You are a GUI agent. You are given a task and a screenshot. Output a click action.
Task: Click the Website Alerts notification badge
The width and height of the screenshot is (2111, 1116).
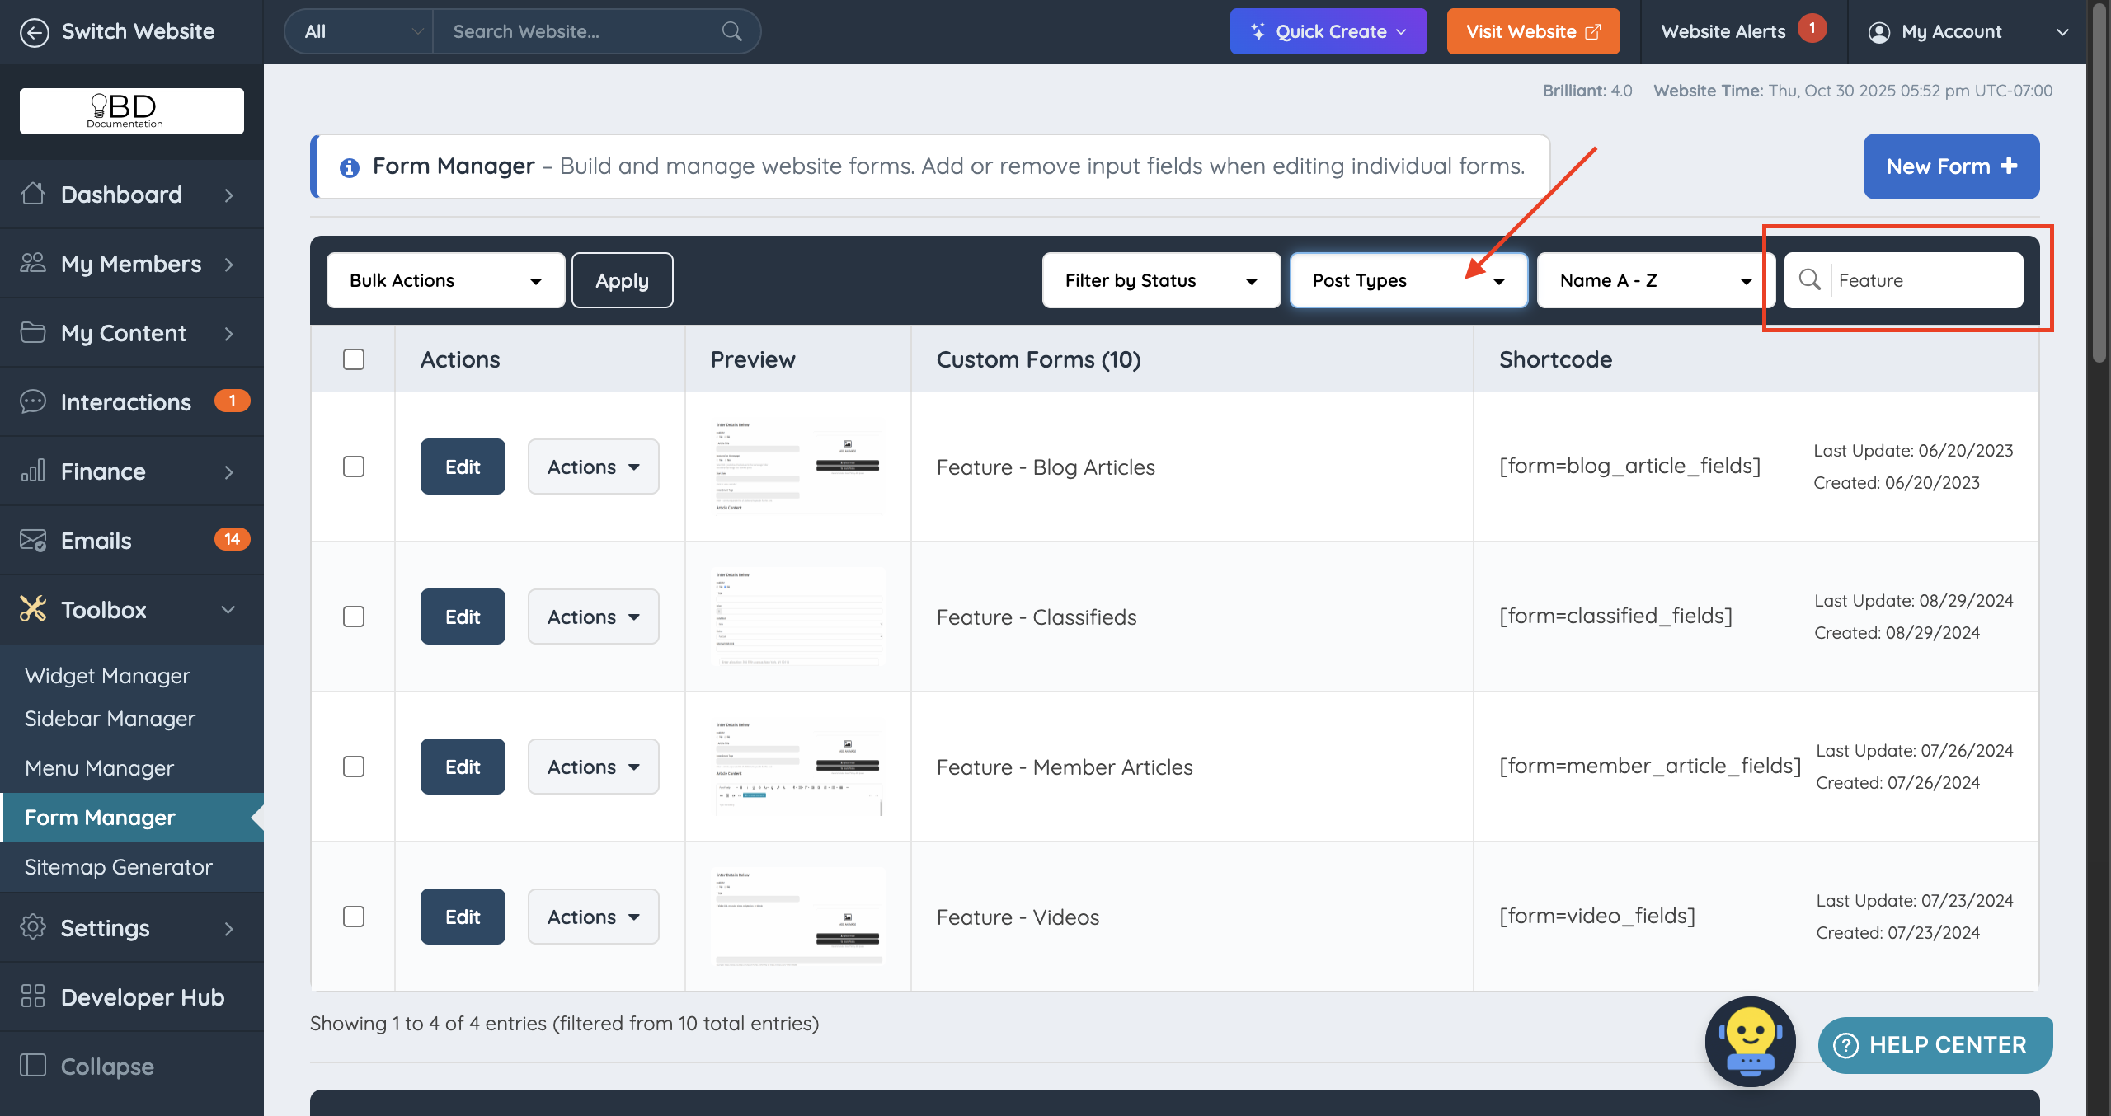point(1812,29)
